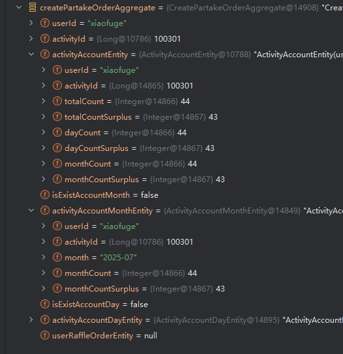Click the field icon next to isExistAccountDay
Screen dimensions: 343x354
45,304
